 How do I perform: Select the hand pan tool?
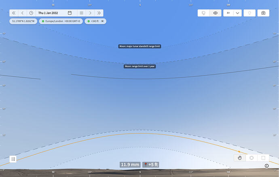[x=240, y=158]
